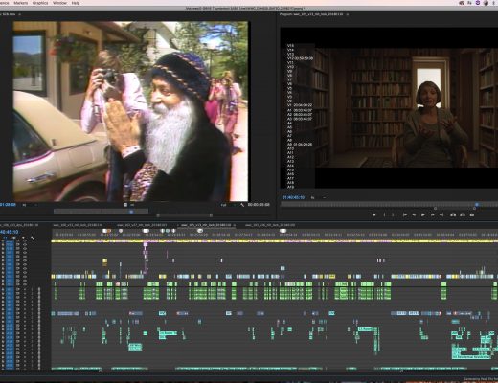Screen dimensions: 498x383
Task: Click right handle of timeline horizontal zoom scrollbar
Action: 401,372
